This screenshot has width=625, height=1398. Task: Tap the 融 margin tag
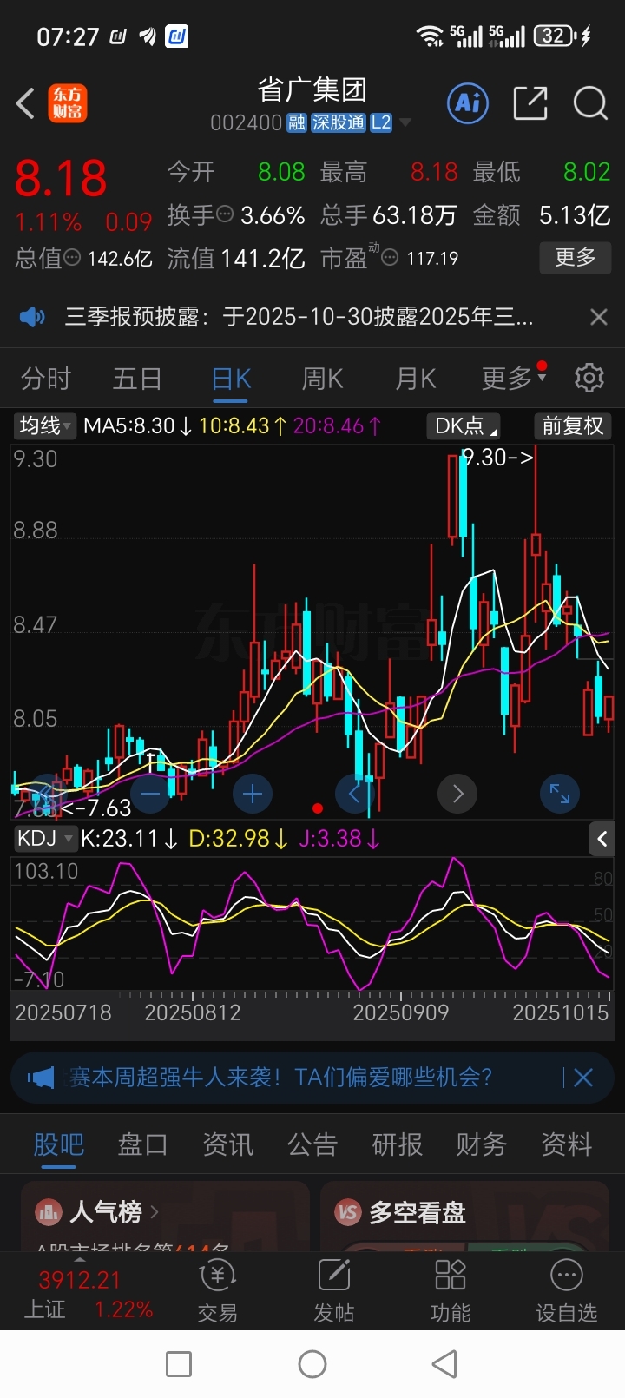[x=297, y=122]
